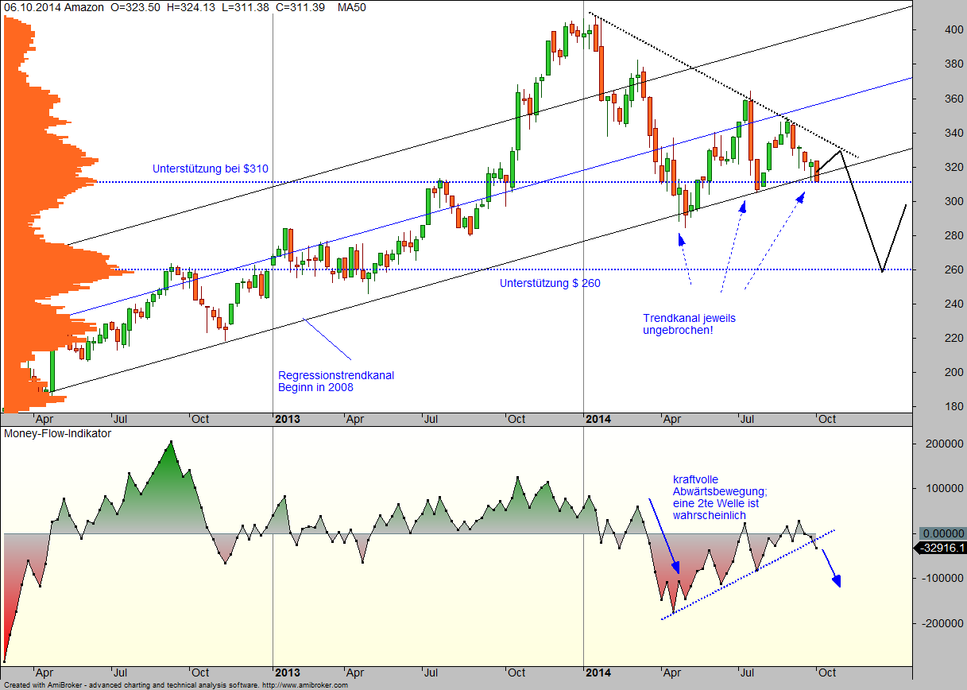This screenshot has height=690, width=967.
Task: Click the 'Unterstützung bei $310' label
Action: click(210, 169)
